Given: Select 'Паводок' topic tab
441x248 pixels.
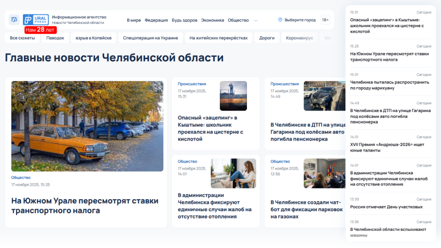Looking at the screenshot, I should point(55,38).
